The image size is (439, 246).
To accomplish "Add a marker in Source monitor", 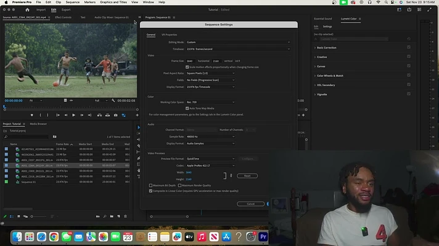I will (x=31, y=115).
